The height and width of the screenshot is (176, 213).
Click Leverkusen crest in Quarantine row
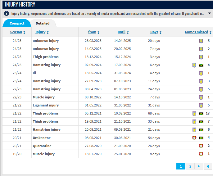coord(201,146)
